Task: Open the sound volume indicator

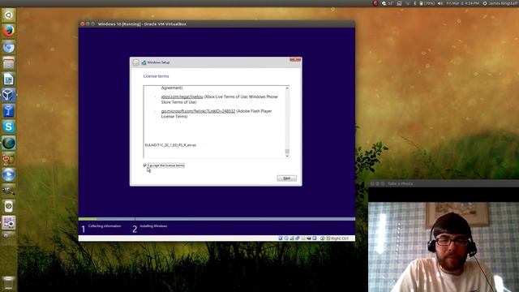Action: click(x=440, y=3)
